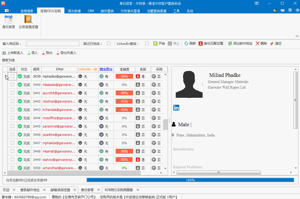Start the search with the 开始 button
The height and width of the screenshot is (199, 300).
[x=159, y=44]
